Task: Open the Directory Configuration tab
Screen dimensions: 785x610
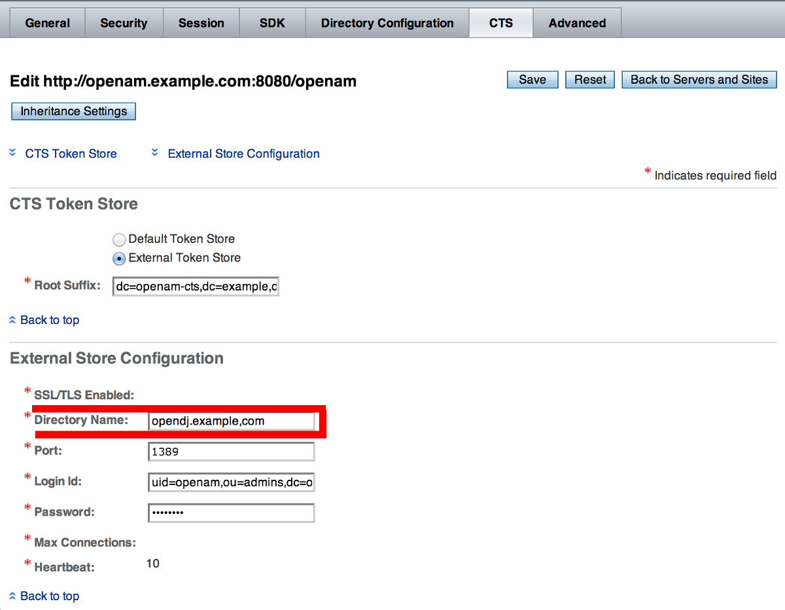Action: [x=387, y=23]
